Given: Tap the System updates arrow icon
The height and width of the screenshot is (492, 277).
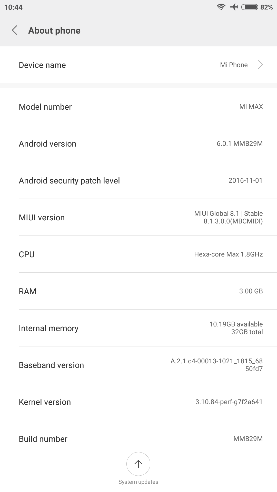Looking at the screenshot, I should 138,464.
